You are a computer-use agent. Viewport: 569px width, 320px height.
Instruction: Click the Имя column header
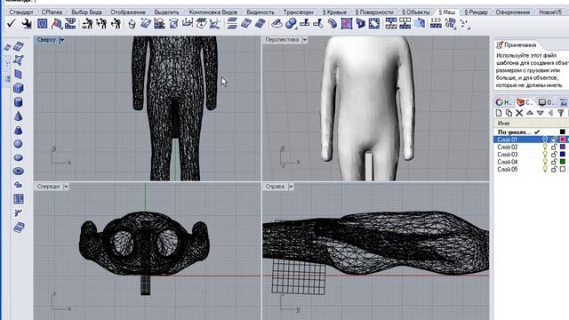coord(503,124)
